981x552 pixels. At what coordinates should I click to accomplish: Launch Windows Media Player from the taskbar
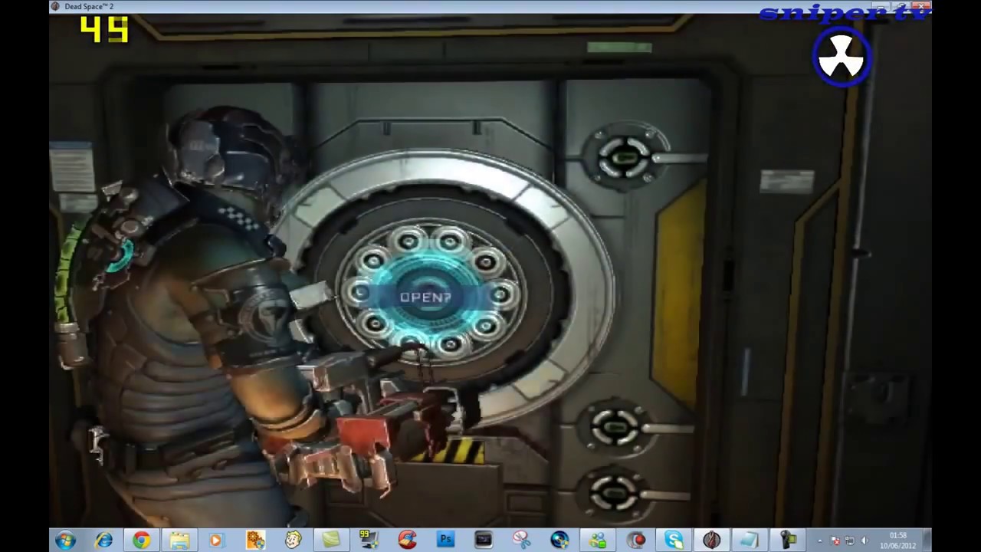pyautogui.click(x=216, y=540)
